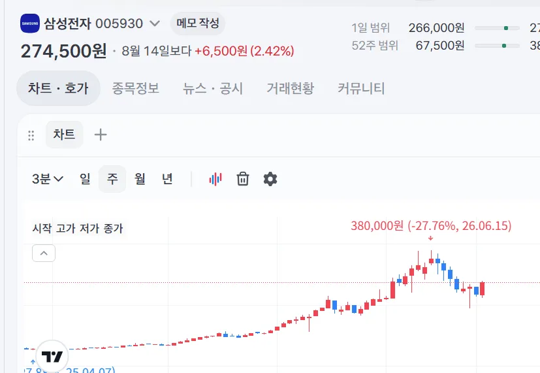Click the drag handle dots beside 차트
The height and width of the screenshot is (373, 540).
coord(31,135)
